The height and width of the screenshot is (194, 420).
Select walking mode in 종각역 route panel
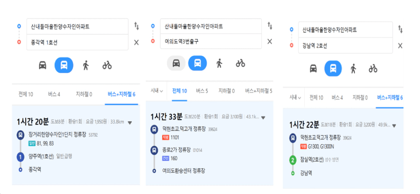click(x=86, y=65)
